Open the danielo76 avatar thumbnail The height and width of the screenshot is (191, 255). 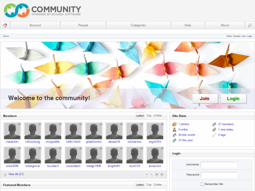pyautogui.click(x=114, y=131)
